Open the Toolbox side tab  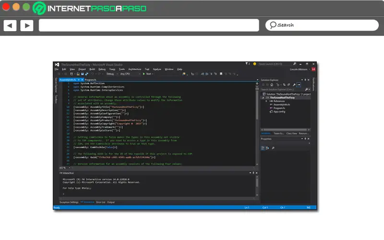point(56,99)
